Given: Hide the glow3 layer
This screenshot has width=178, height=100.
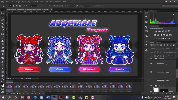Looking at the screenshot, I should click(151, 64).
